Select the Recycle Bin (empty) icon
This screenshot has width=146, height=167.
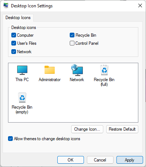click(x=22, y=98)
